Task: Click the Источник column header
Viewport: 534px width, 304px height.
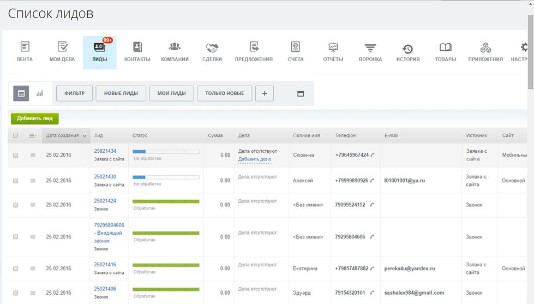Action: (476, 135)
